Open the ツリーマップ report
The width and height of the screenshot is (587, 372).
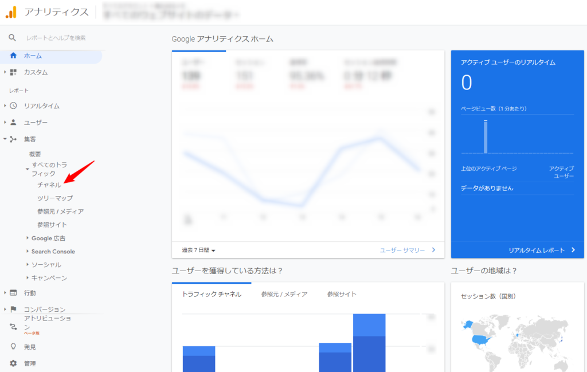tap(55, 198)
